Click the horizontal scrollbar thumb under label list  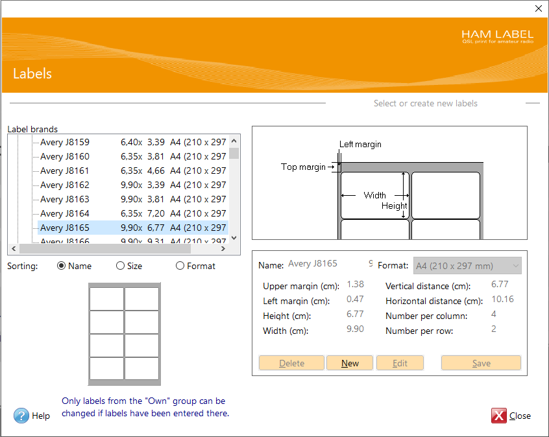[105, 249]
